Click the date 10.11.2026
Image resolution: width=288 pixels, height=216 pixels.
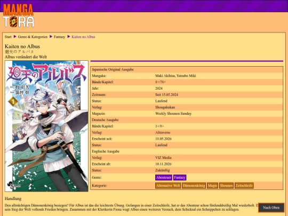click(x=163, y=164)
